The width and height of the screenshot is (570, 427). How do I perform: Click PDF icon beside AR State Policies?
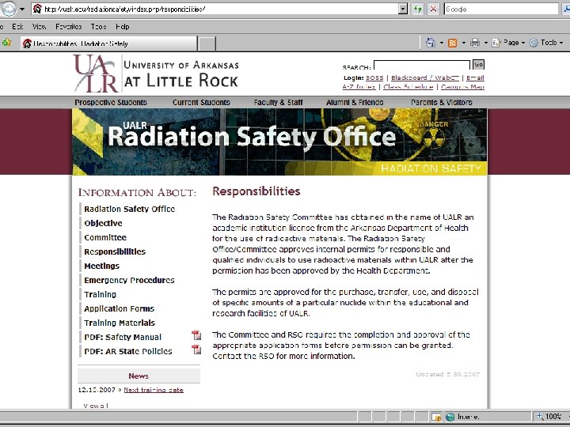(196, 350)
